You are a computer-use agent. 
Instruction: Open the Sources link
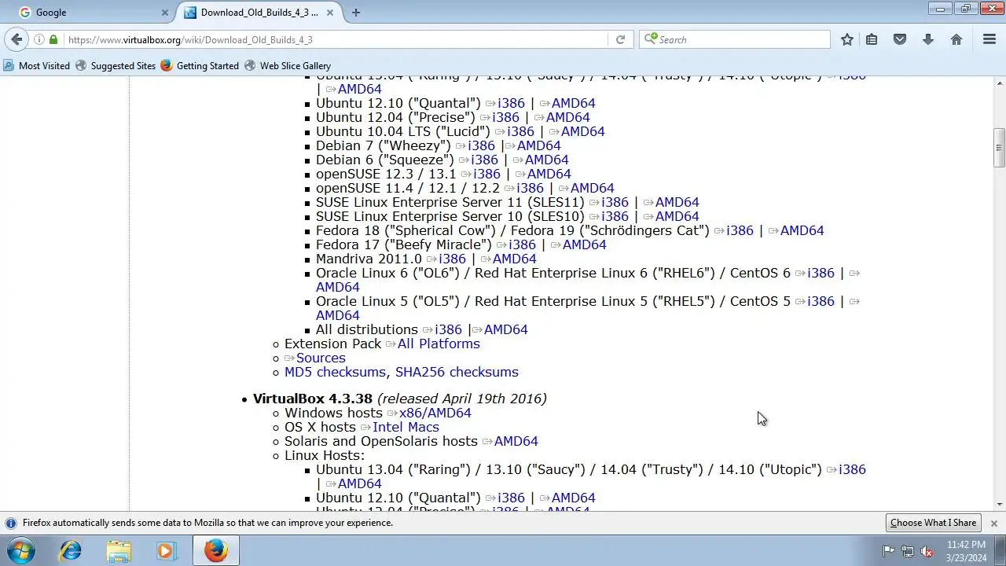(x=321, y=358)
